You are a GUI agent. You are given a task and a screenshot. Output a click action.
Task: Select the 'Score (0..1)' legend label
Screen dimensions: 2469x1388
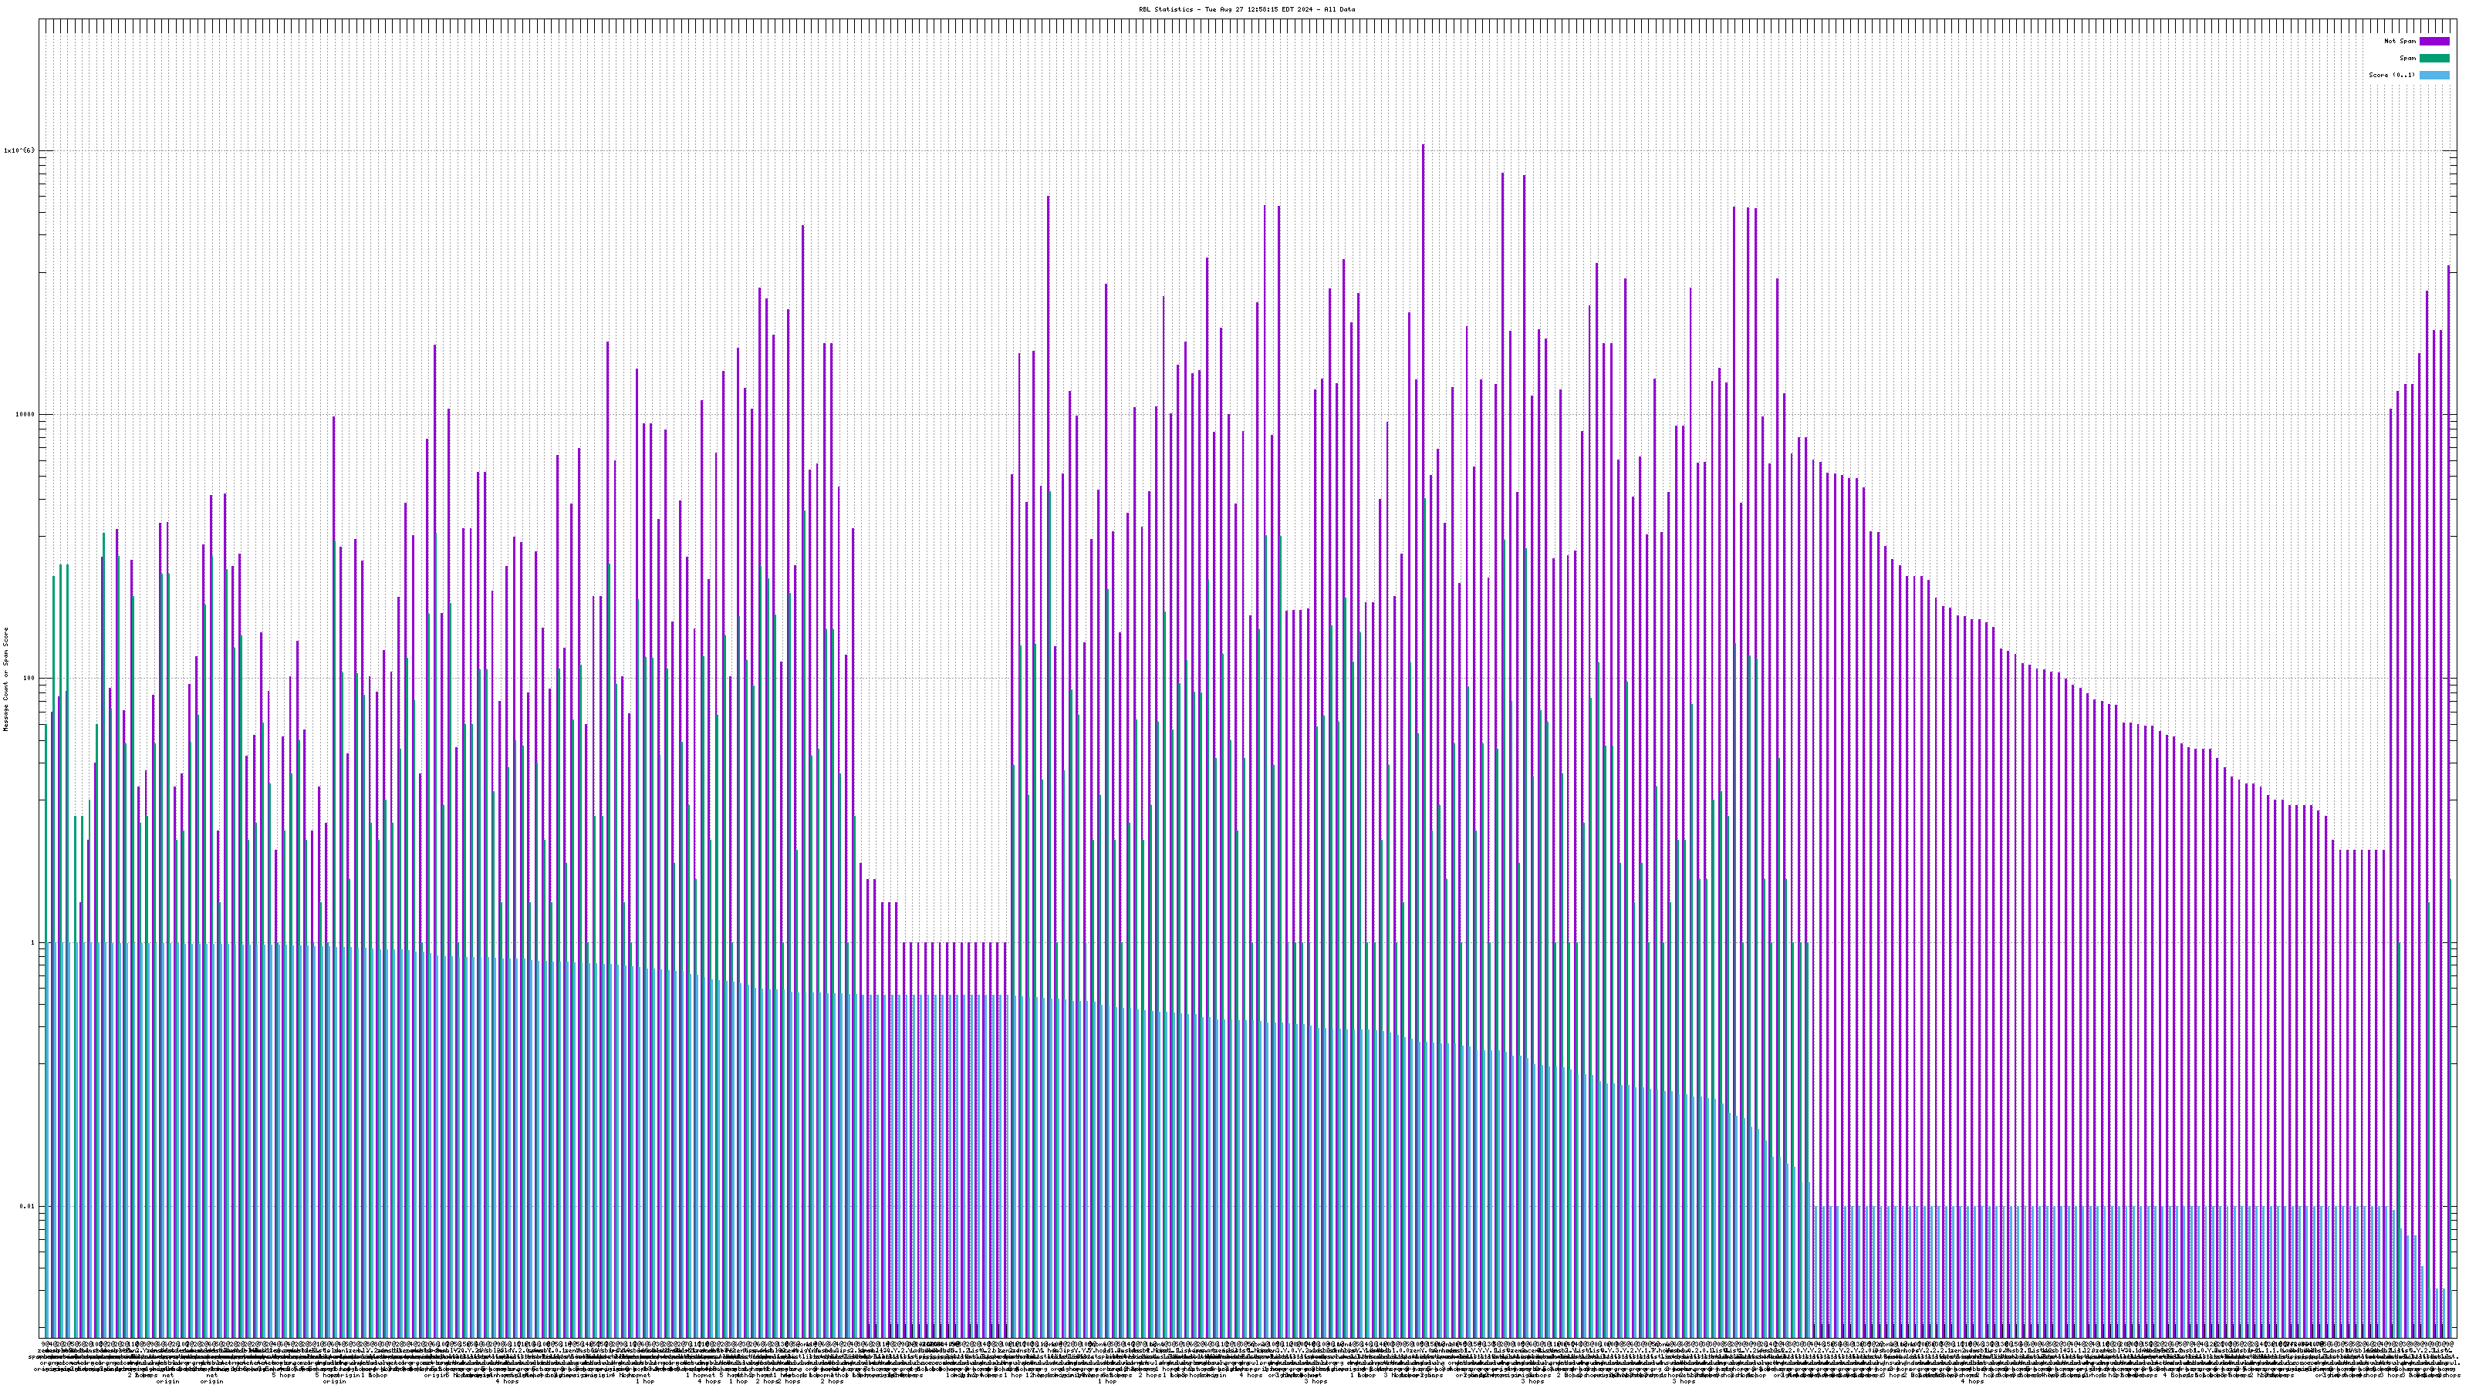2391,75
